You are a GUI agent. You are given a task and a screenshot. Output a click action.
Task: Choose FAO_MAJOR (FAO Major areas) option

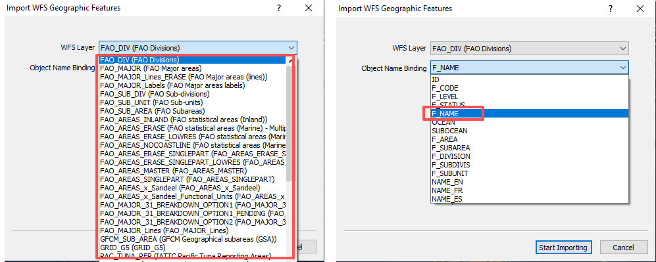[193, 68]
